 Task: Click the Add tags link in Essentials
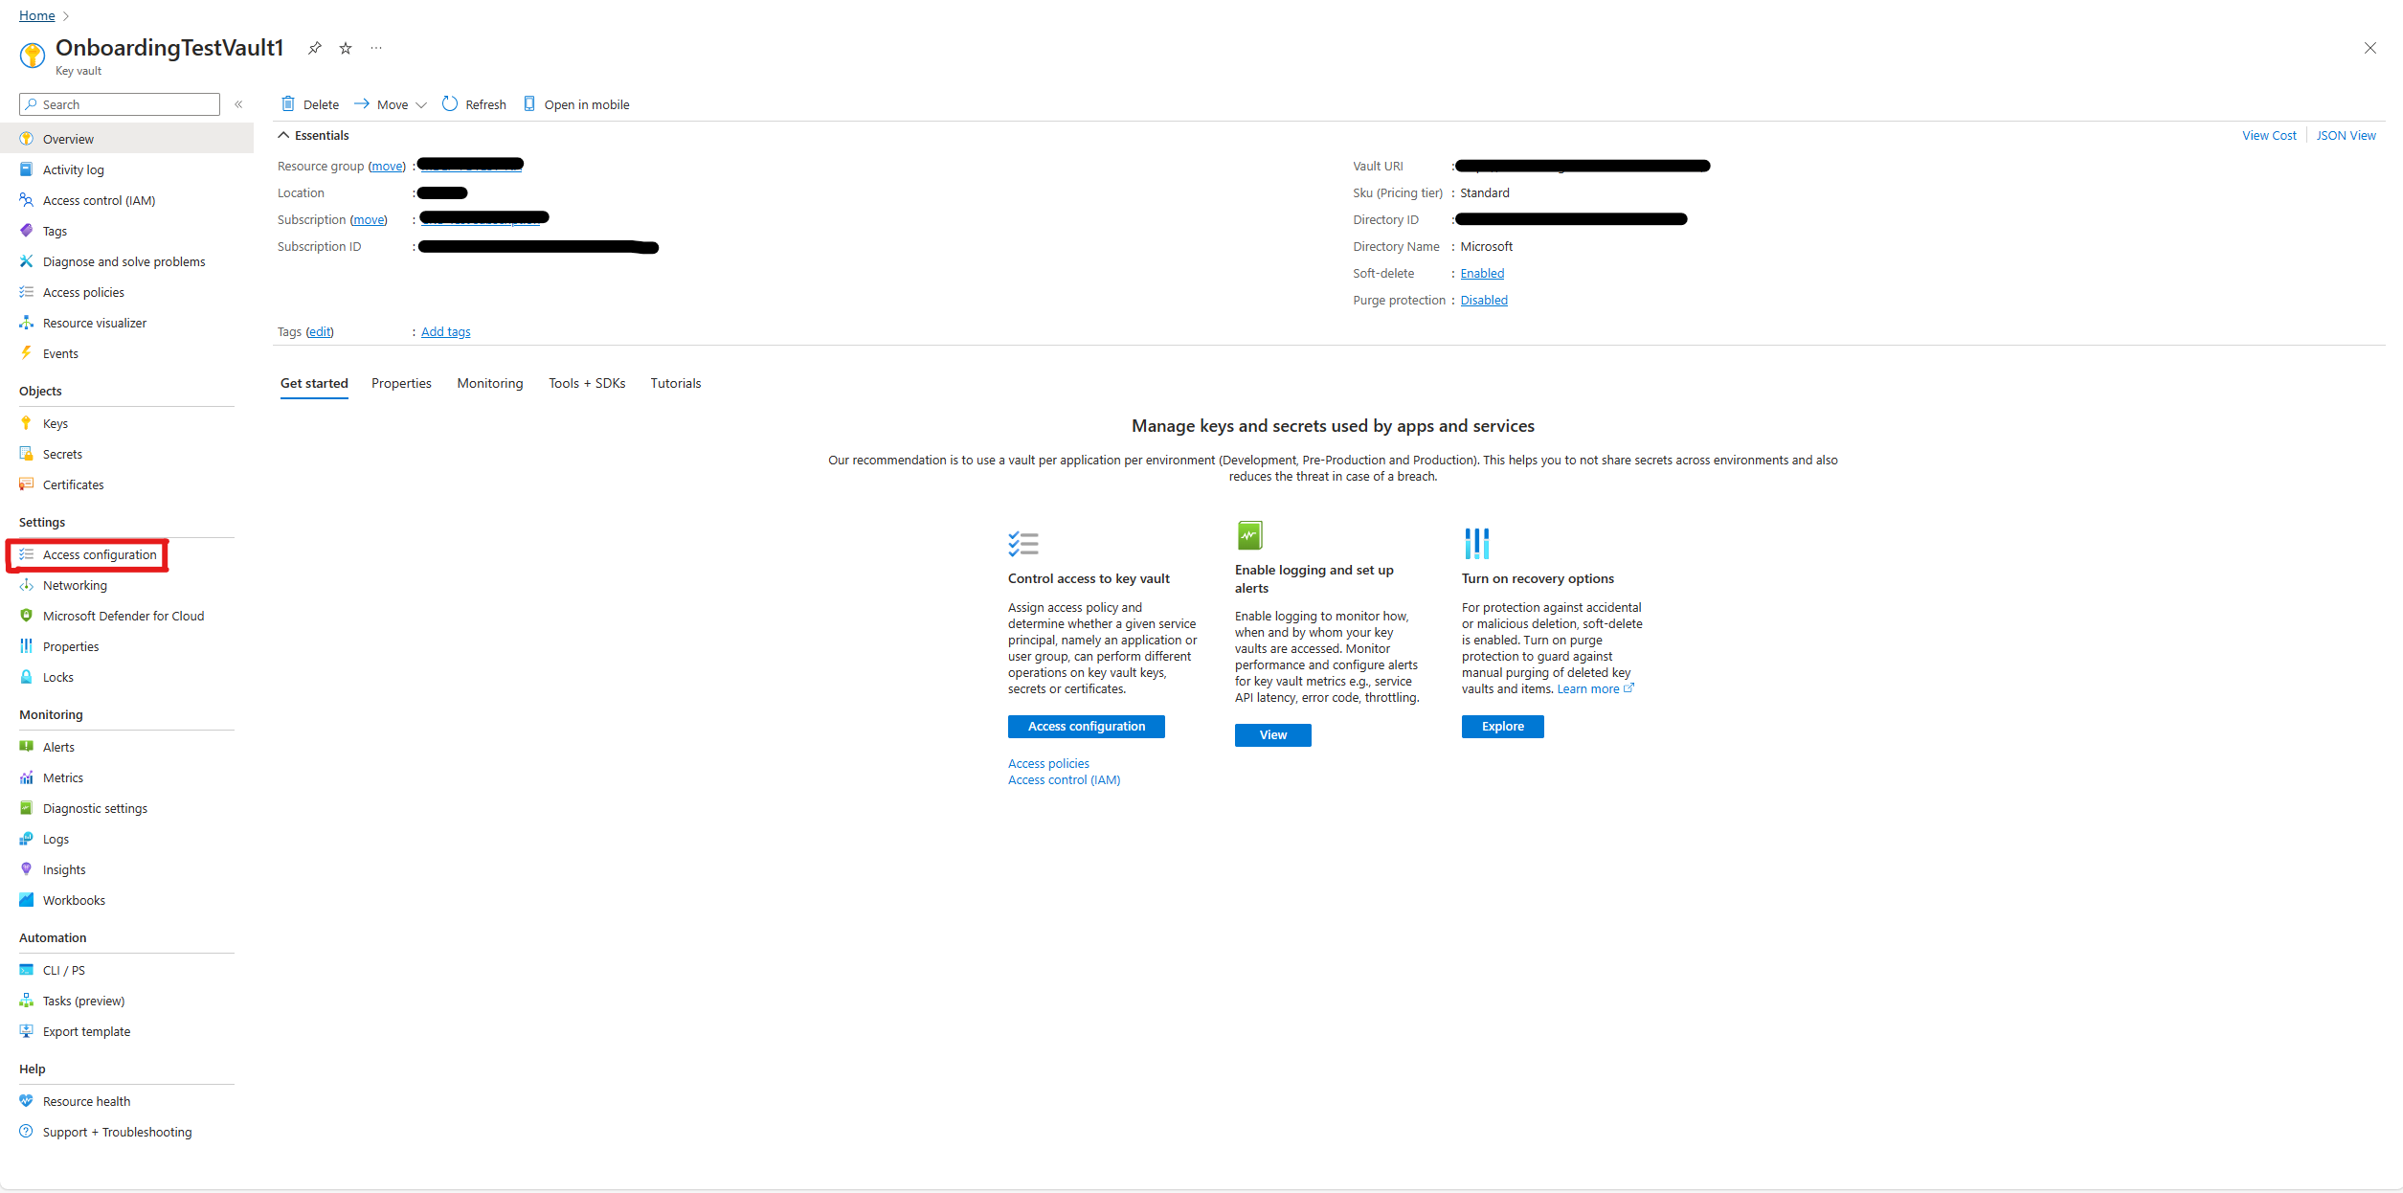point(444,331)
